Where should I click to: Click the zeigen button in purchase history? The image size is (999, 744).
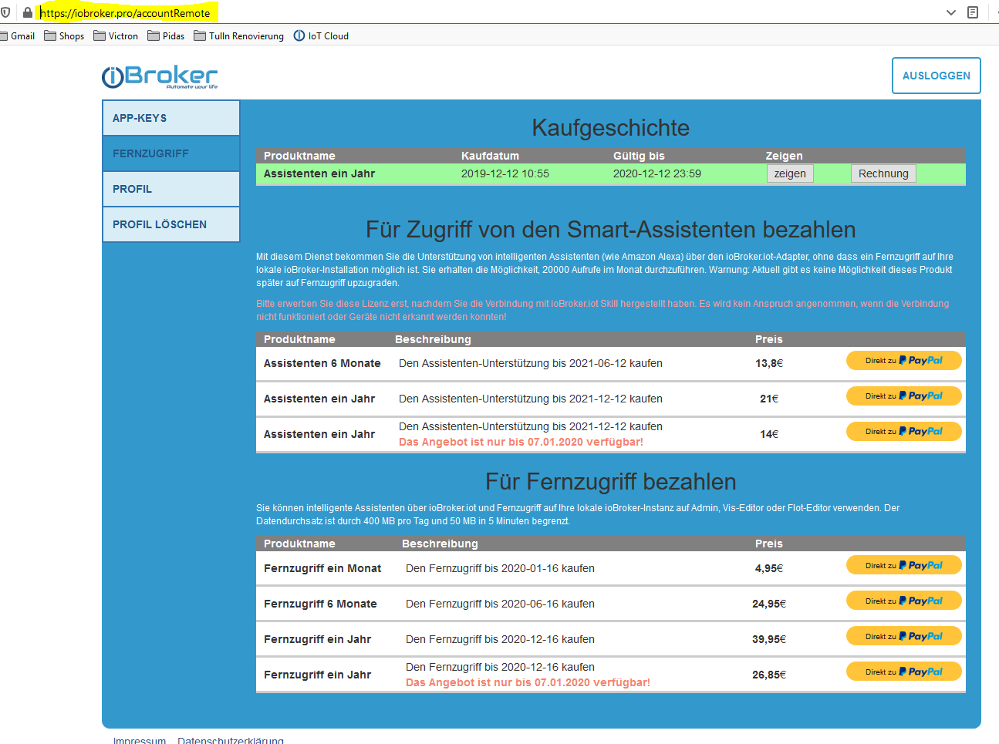point(790,173)
